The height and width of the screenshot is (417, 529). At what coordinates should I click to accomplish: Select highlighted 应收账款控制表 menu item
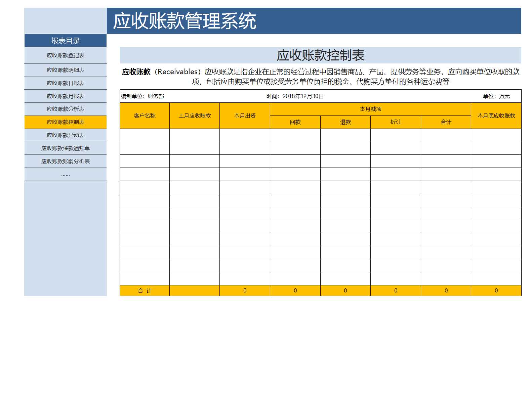pyautogui.click(x=66, y=122)
